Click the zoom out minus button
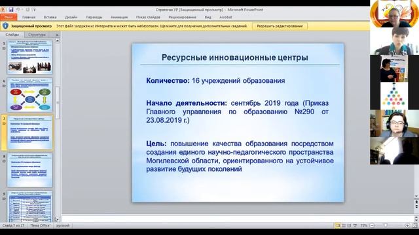The width and height of the screenshot is (419, 235). [x=372, y=225]
